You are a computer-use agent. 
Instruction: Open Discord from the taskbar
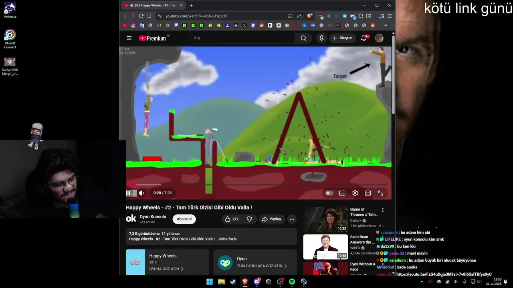tap(257, 282)
